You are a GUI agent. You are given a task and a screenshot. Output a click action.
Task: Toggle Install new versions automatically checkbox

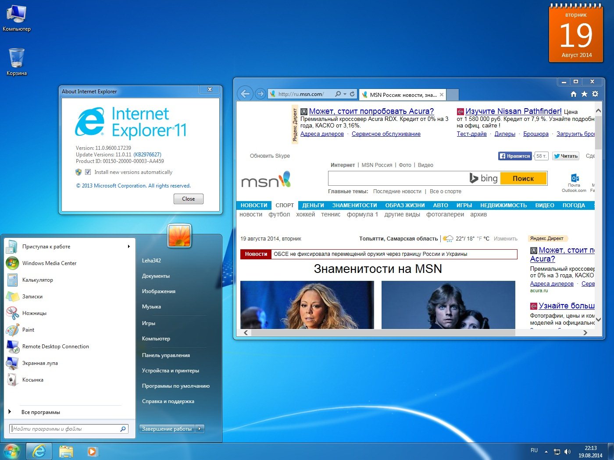point(88,172)
